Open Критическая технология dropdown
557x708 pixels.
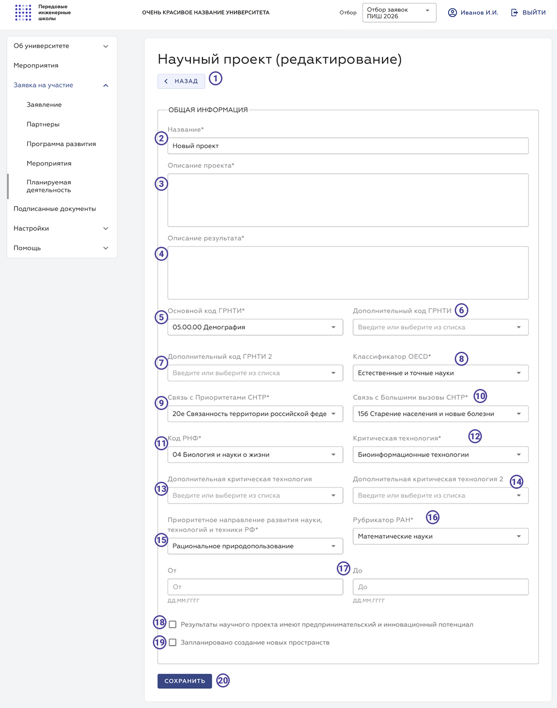pos(441,455)
